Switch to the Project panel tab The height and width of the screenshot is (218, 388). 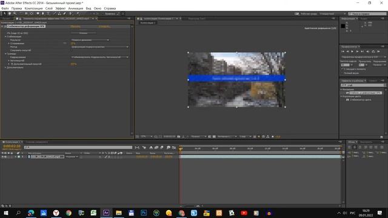7,19
